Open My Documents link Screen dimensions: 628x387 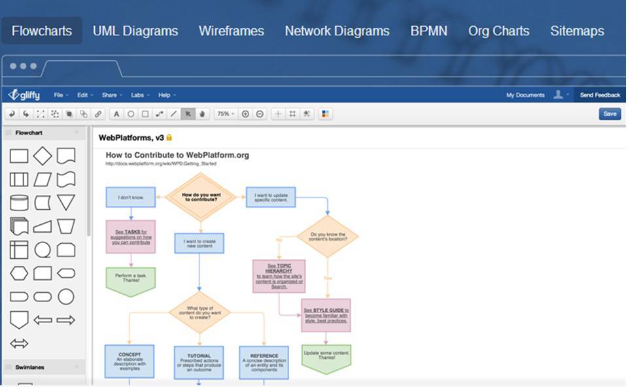click(525, 95)
